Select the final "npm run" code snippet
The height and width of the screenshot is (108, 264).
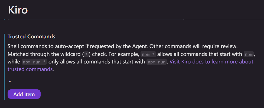point(157,62)
